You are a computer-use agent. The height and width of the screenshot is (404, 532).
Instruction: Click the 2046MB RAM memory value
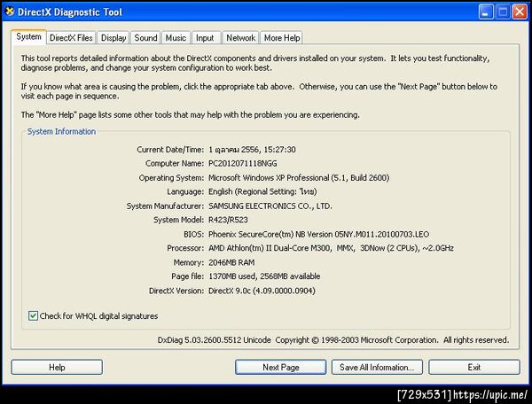point(231,262)
